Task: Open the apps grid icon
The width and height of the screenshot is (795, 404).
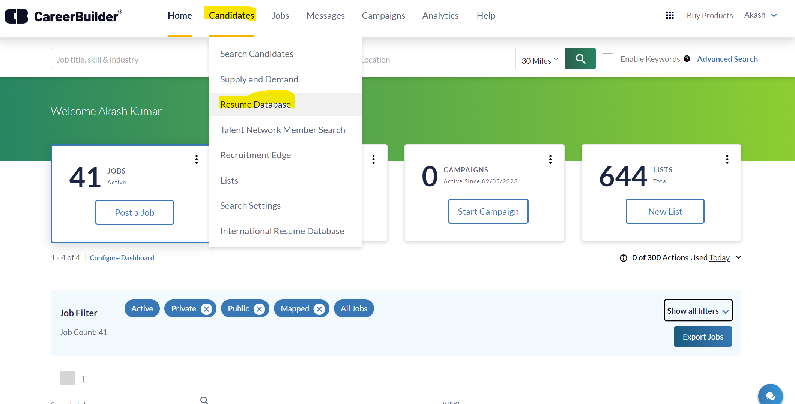Action: coord(670,15)
